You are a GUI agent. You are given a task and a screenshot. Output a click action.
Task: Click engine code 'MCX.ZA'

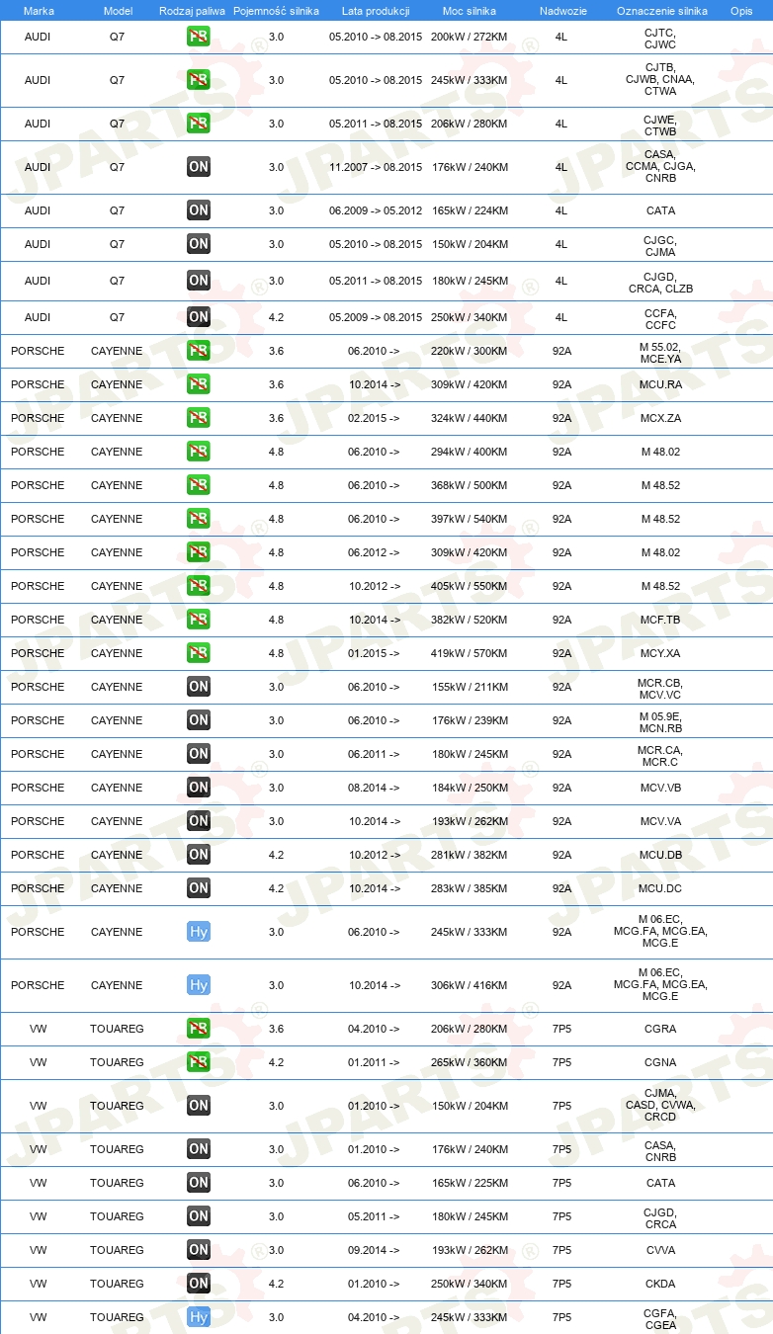pyautogui.click(x=660, y=418)
